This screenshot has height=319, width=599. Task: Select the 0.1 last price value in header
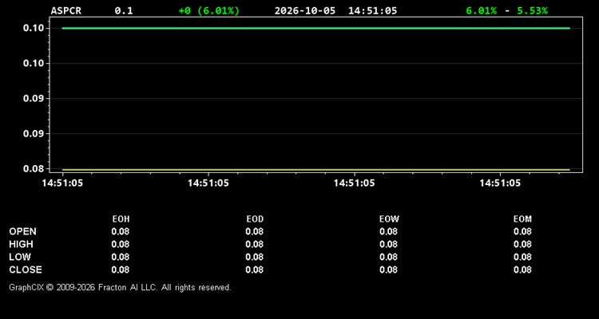point(124,10)
